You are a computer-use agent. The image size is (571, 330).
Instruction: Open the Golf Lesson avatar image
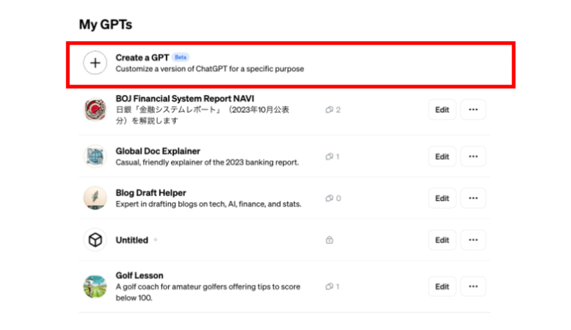(95, 286)
